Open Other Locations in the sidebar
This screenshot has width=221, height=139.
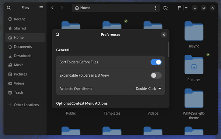[25, 105]
